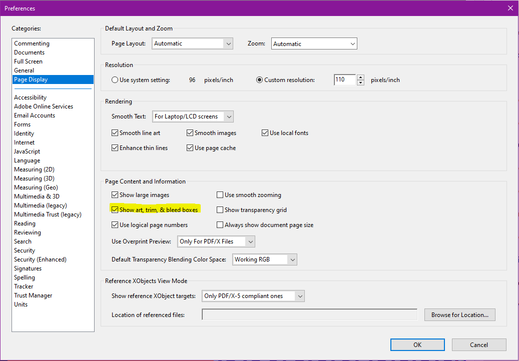Click the Cancel button

(x=479, y=344)
